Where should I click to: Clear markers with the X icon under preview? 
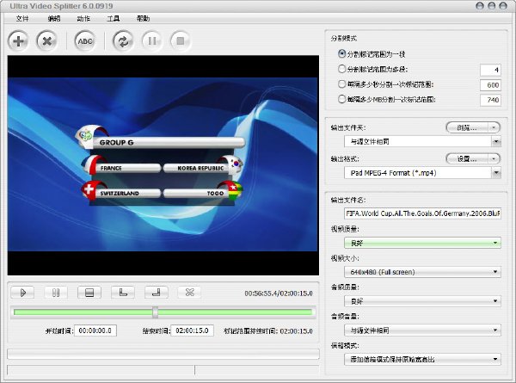coord(189,293)
